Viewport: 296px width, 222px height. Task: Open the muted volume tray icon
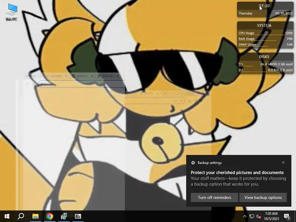pyautogui.click(x=258, y=216)
